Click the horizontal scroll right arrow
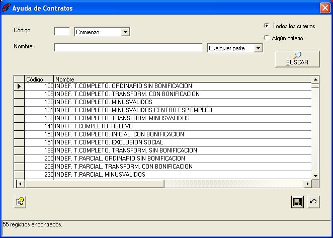The width and height of the screenshot is (333, 238). point(307,184)
